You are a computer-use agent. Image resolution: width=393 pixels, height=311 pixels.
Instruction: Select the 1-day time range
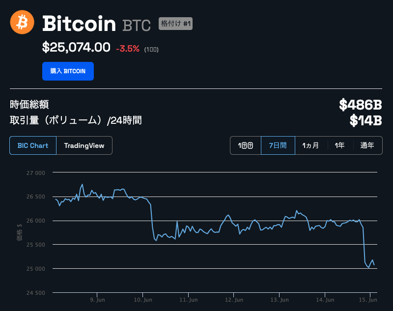tap(245, 145)
